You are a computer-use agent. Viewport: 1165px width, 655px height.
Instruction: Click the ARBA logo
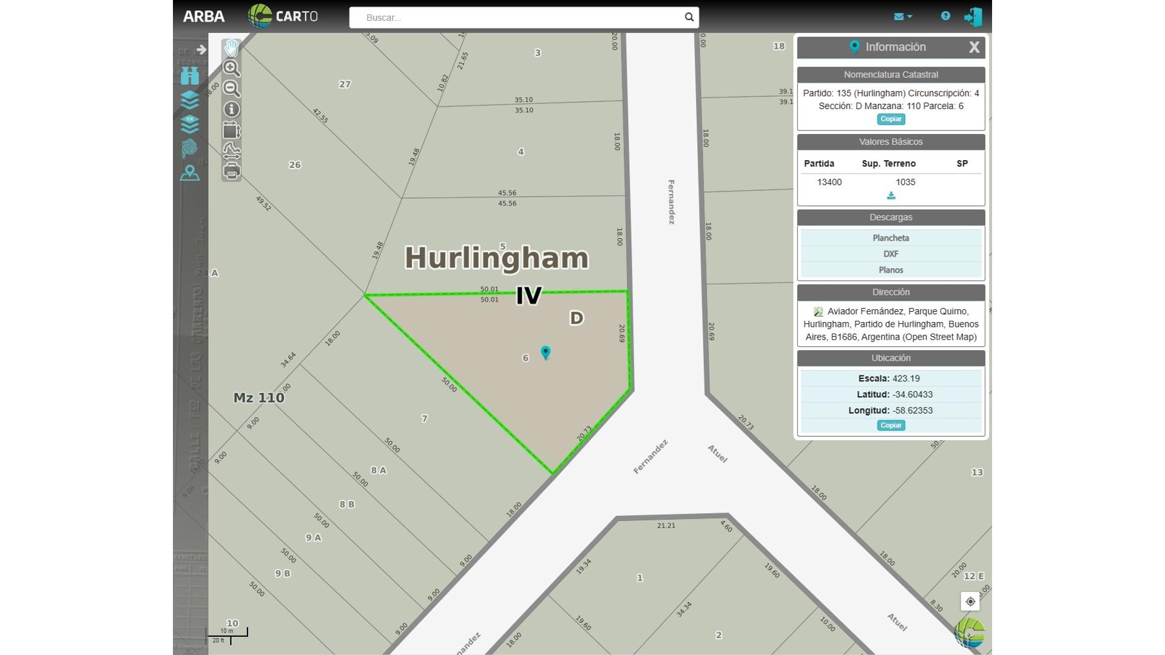[x=204, y=16]
